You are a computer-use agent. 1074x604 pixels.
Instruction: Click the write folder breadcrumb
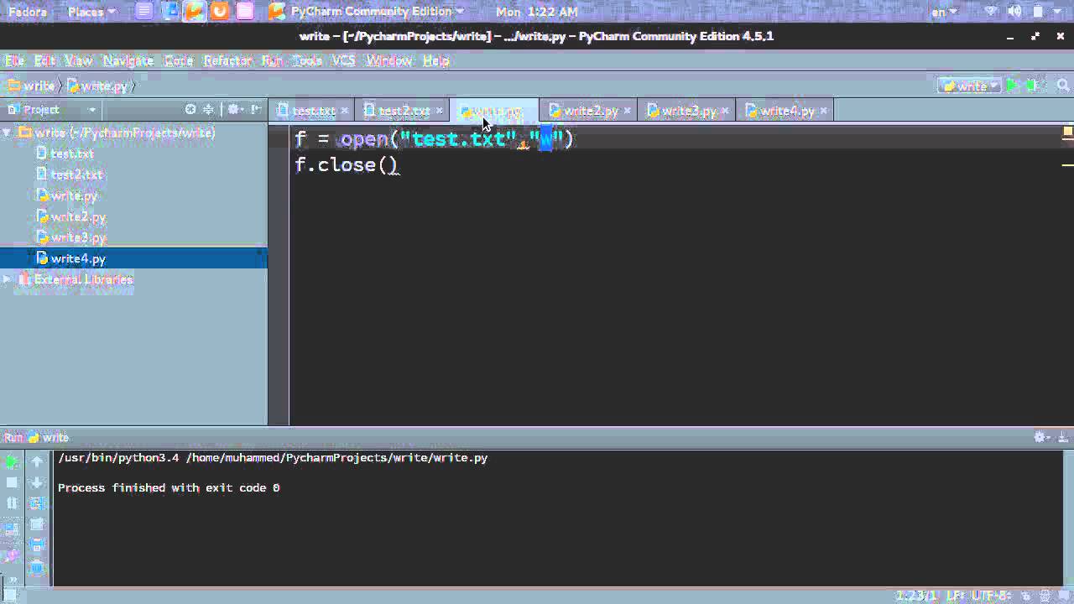[32, 86]
